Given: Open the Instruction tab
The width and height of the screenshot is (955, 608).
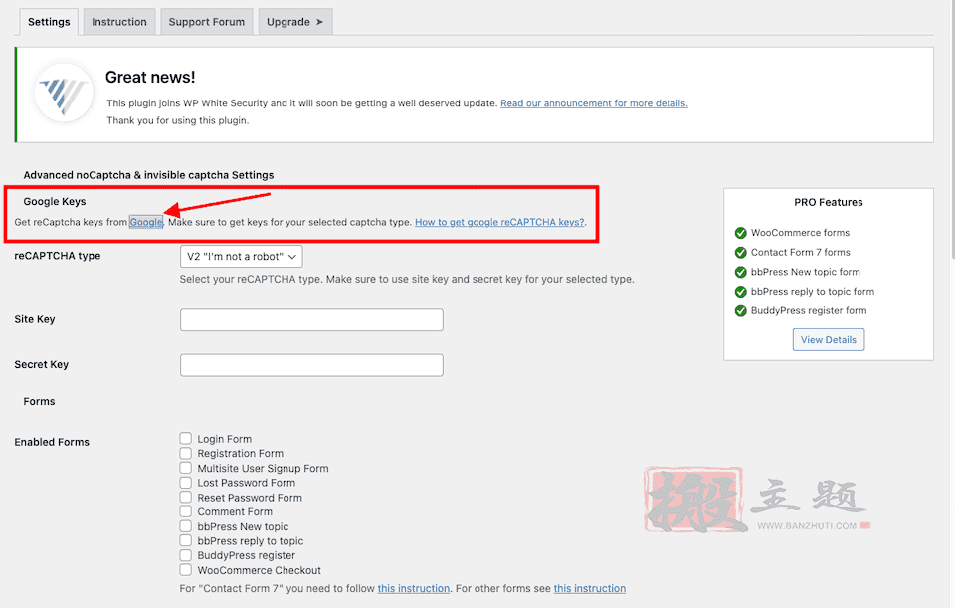Looking at the screenshot, I should click(119, 22).
